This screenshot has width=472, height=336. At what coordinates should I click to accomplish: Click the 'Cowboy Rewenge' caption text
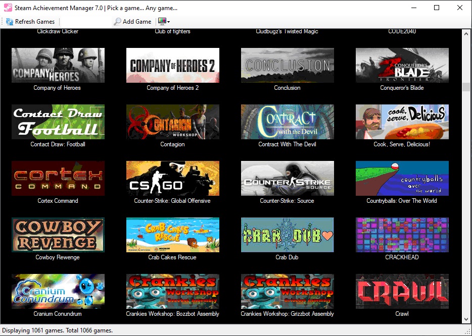tap(58, 257)
